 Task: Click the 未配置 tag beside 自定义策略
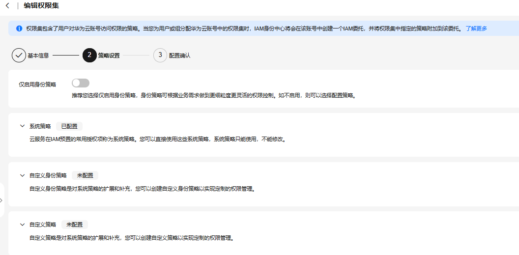pyautogui.click(x=75, y=225)
